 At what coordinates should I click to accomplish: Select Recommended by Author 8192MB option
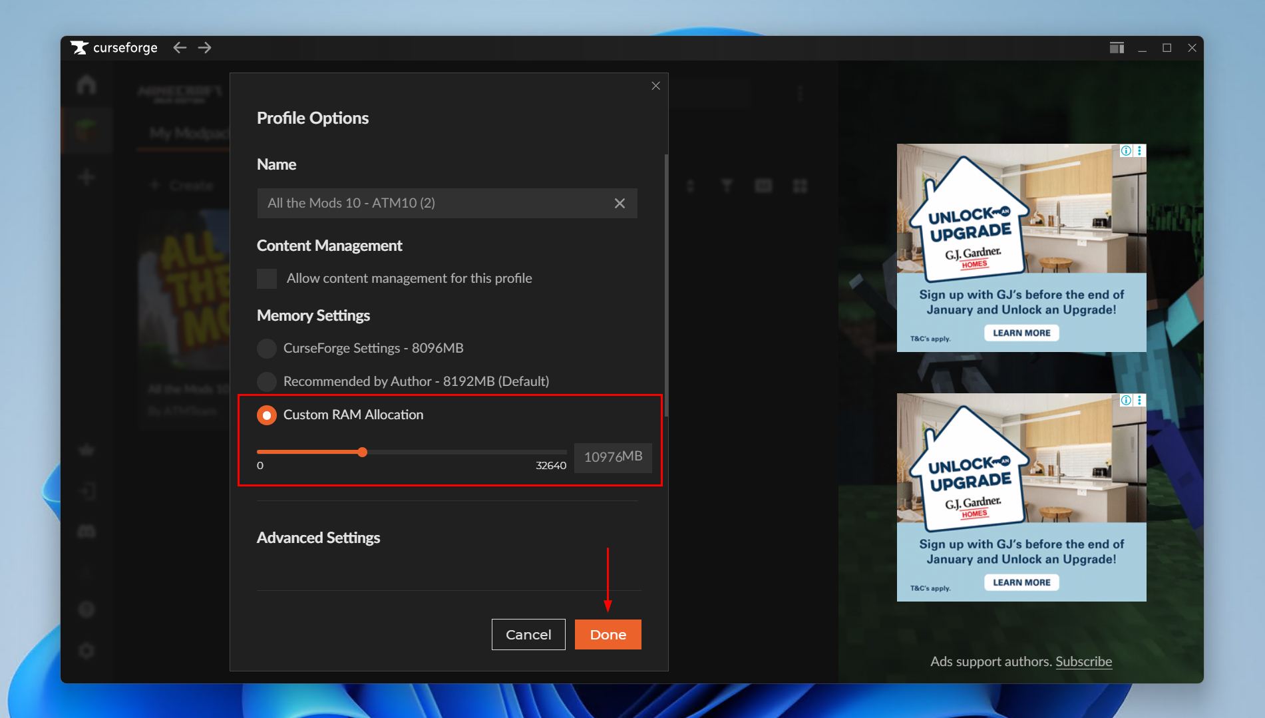pyautogui.click(x=267, y=381)
